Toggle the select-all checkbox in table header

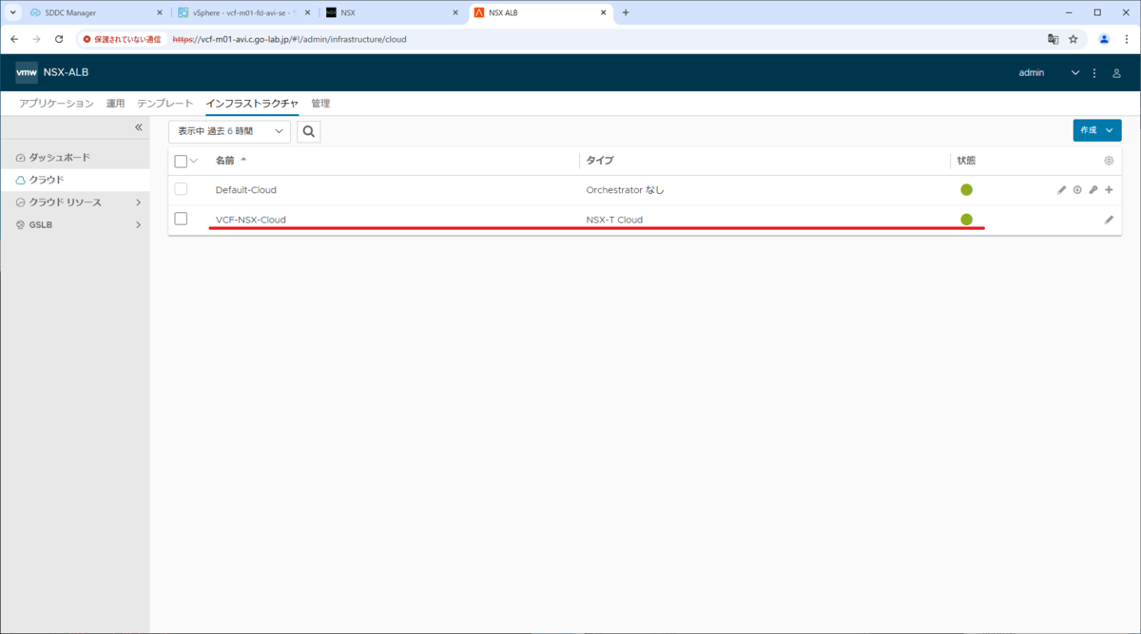tap(181, 161)
